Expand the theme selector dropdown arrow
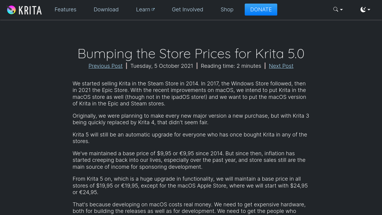382x215 pixels. [369, 10]
